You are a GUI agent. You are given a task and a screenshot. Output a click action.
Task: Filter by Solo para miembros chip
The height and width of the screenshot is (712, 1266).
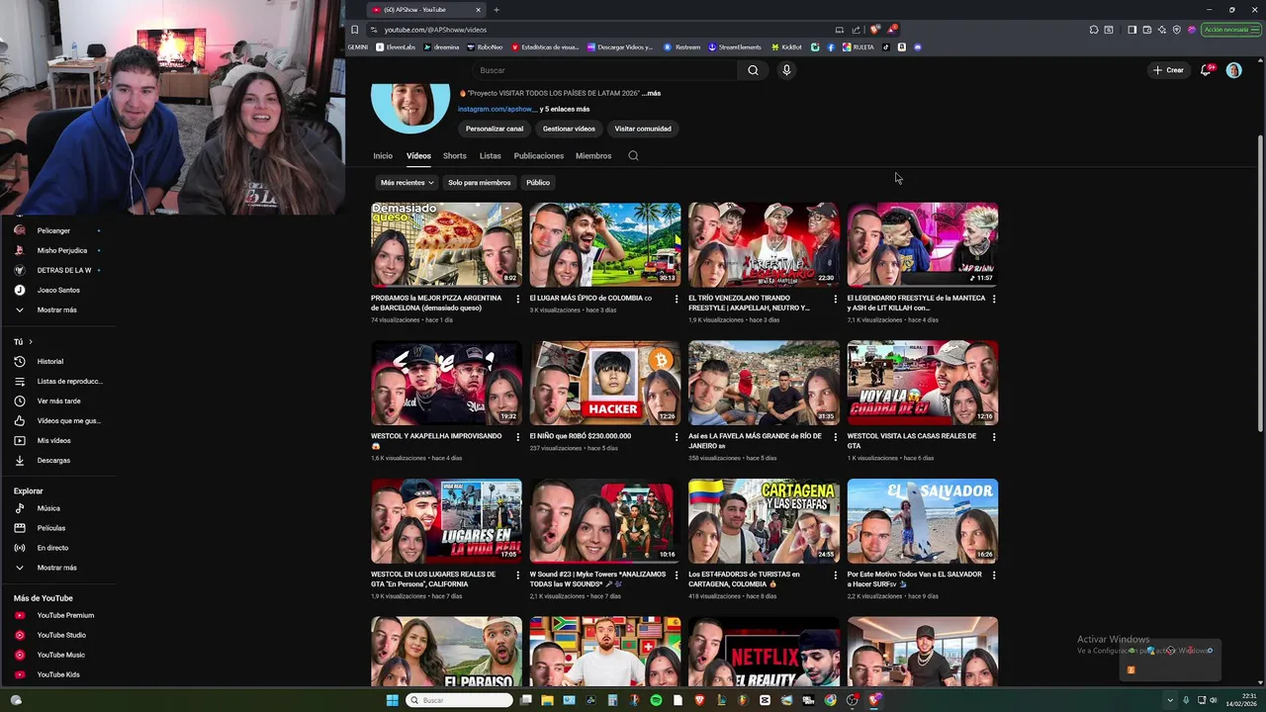pyautogui.click(x=479, y=182)
